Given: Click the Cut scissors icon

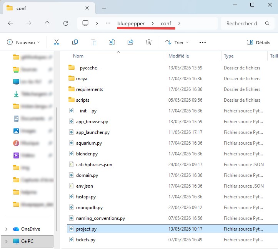Looking at the screenshot, I should pyautogui.click(x=57, y=43).
